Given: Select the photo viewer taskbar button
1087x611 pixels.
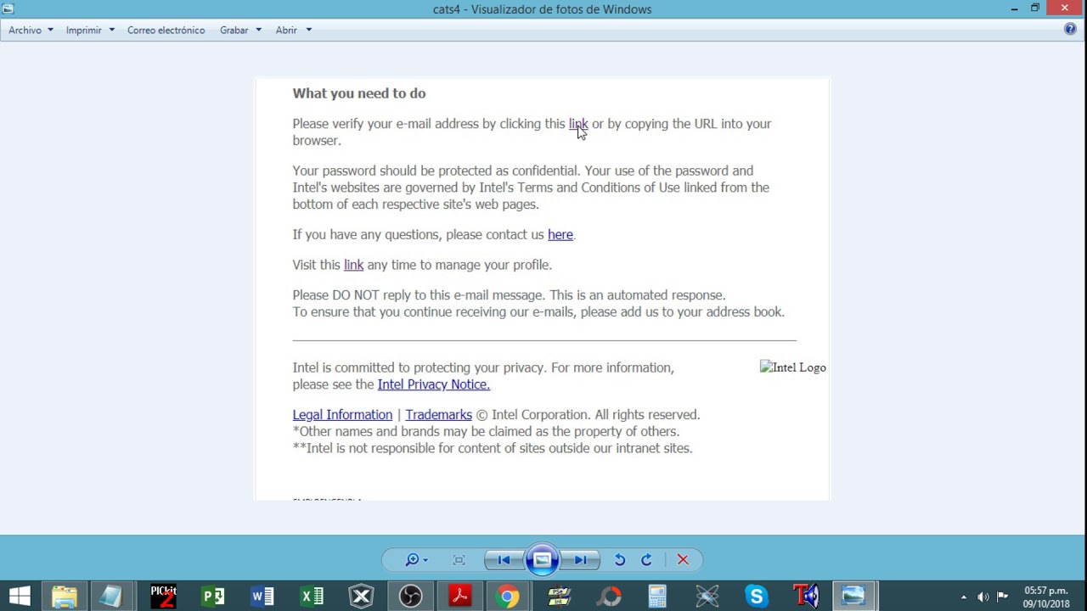Looking at the screenshot, I should click(853, 596).
